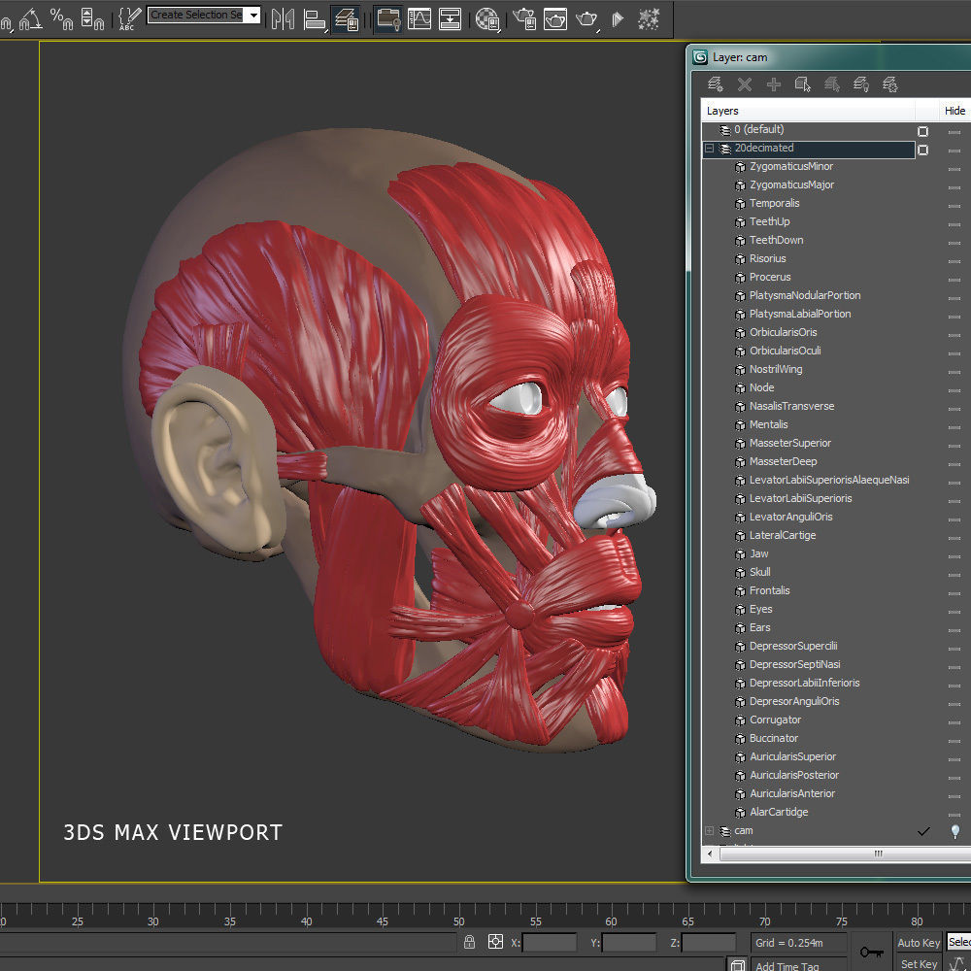The image size is (971, 971).
Task: Collapse the 20decimated layer tree
Action: click(709, 150)
